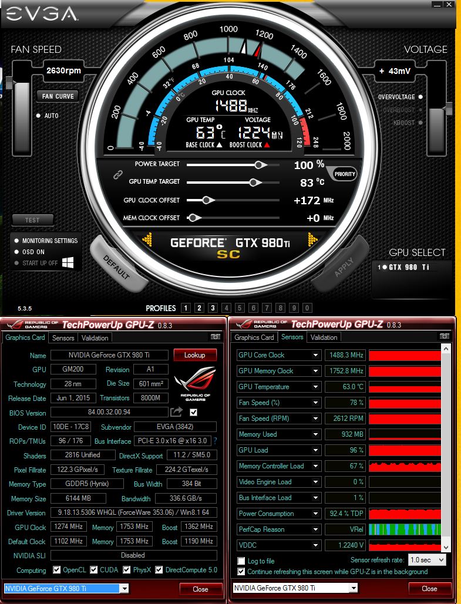The width and height of the screenshot is (461, 604).
Task: Open GPU selector dropdown in Sensors GPU-Z window
Action: coord(353,588)
